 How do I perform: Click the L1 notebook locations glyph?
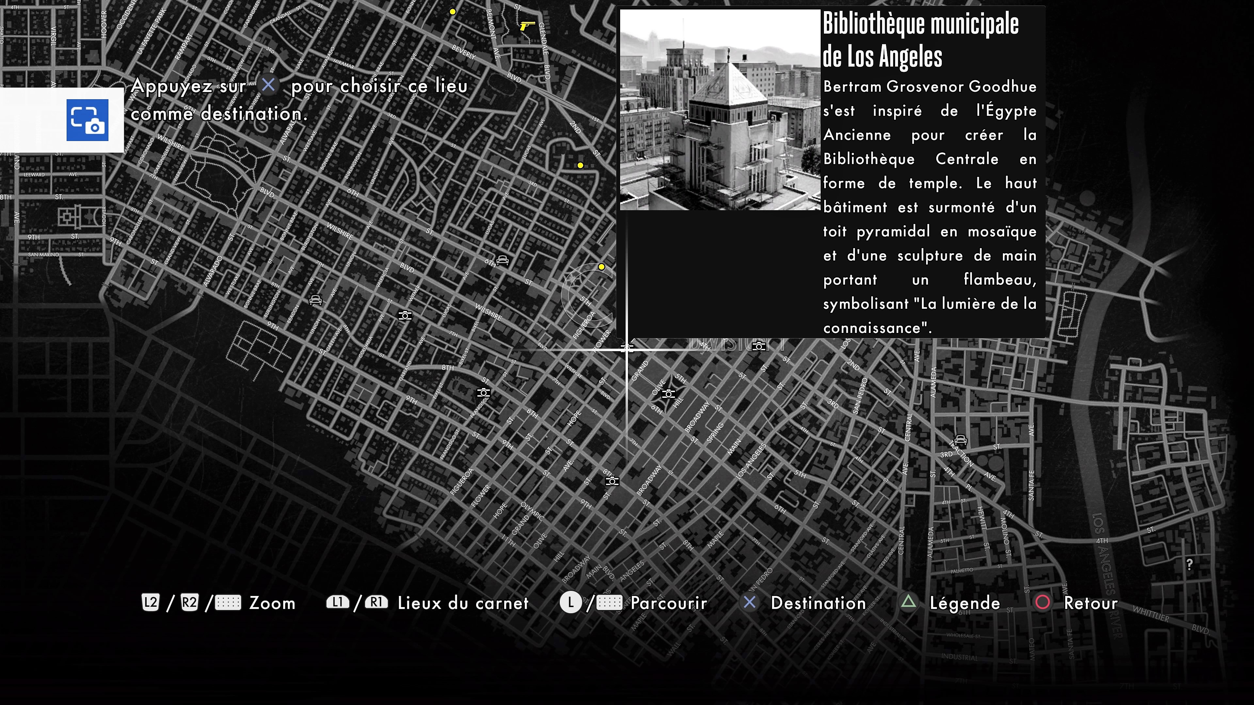click(338, 602)
